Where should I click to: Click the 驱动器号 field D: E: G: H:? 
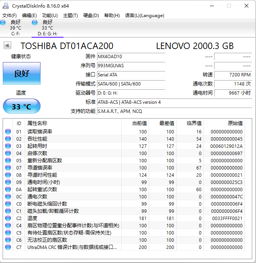pos(131,93)
